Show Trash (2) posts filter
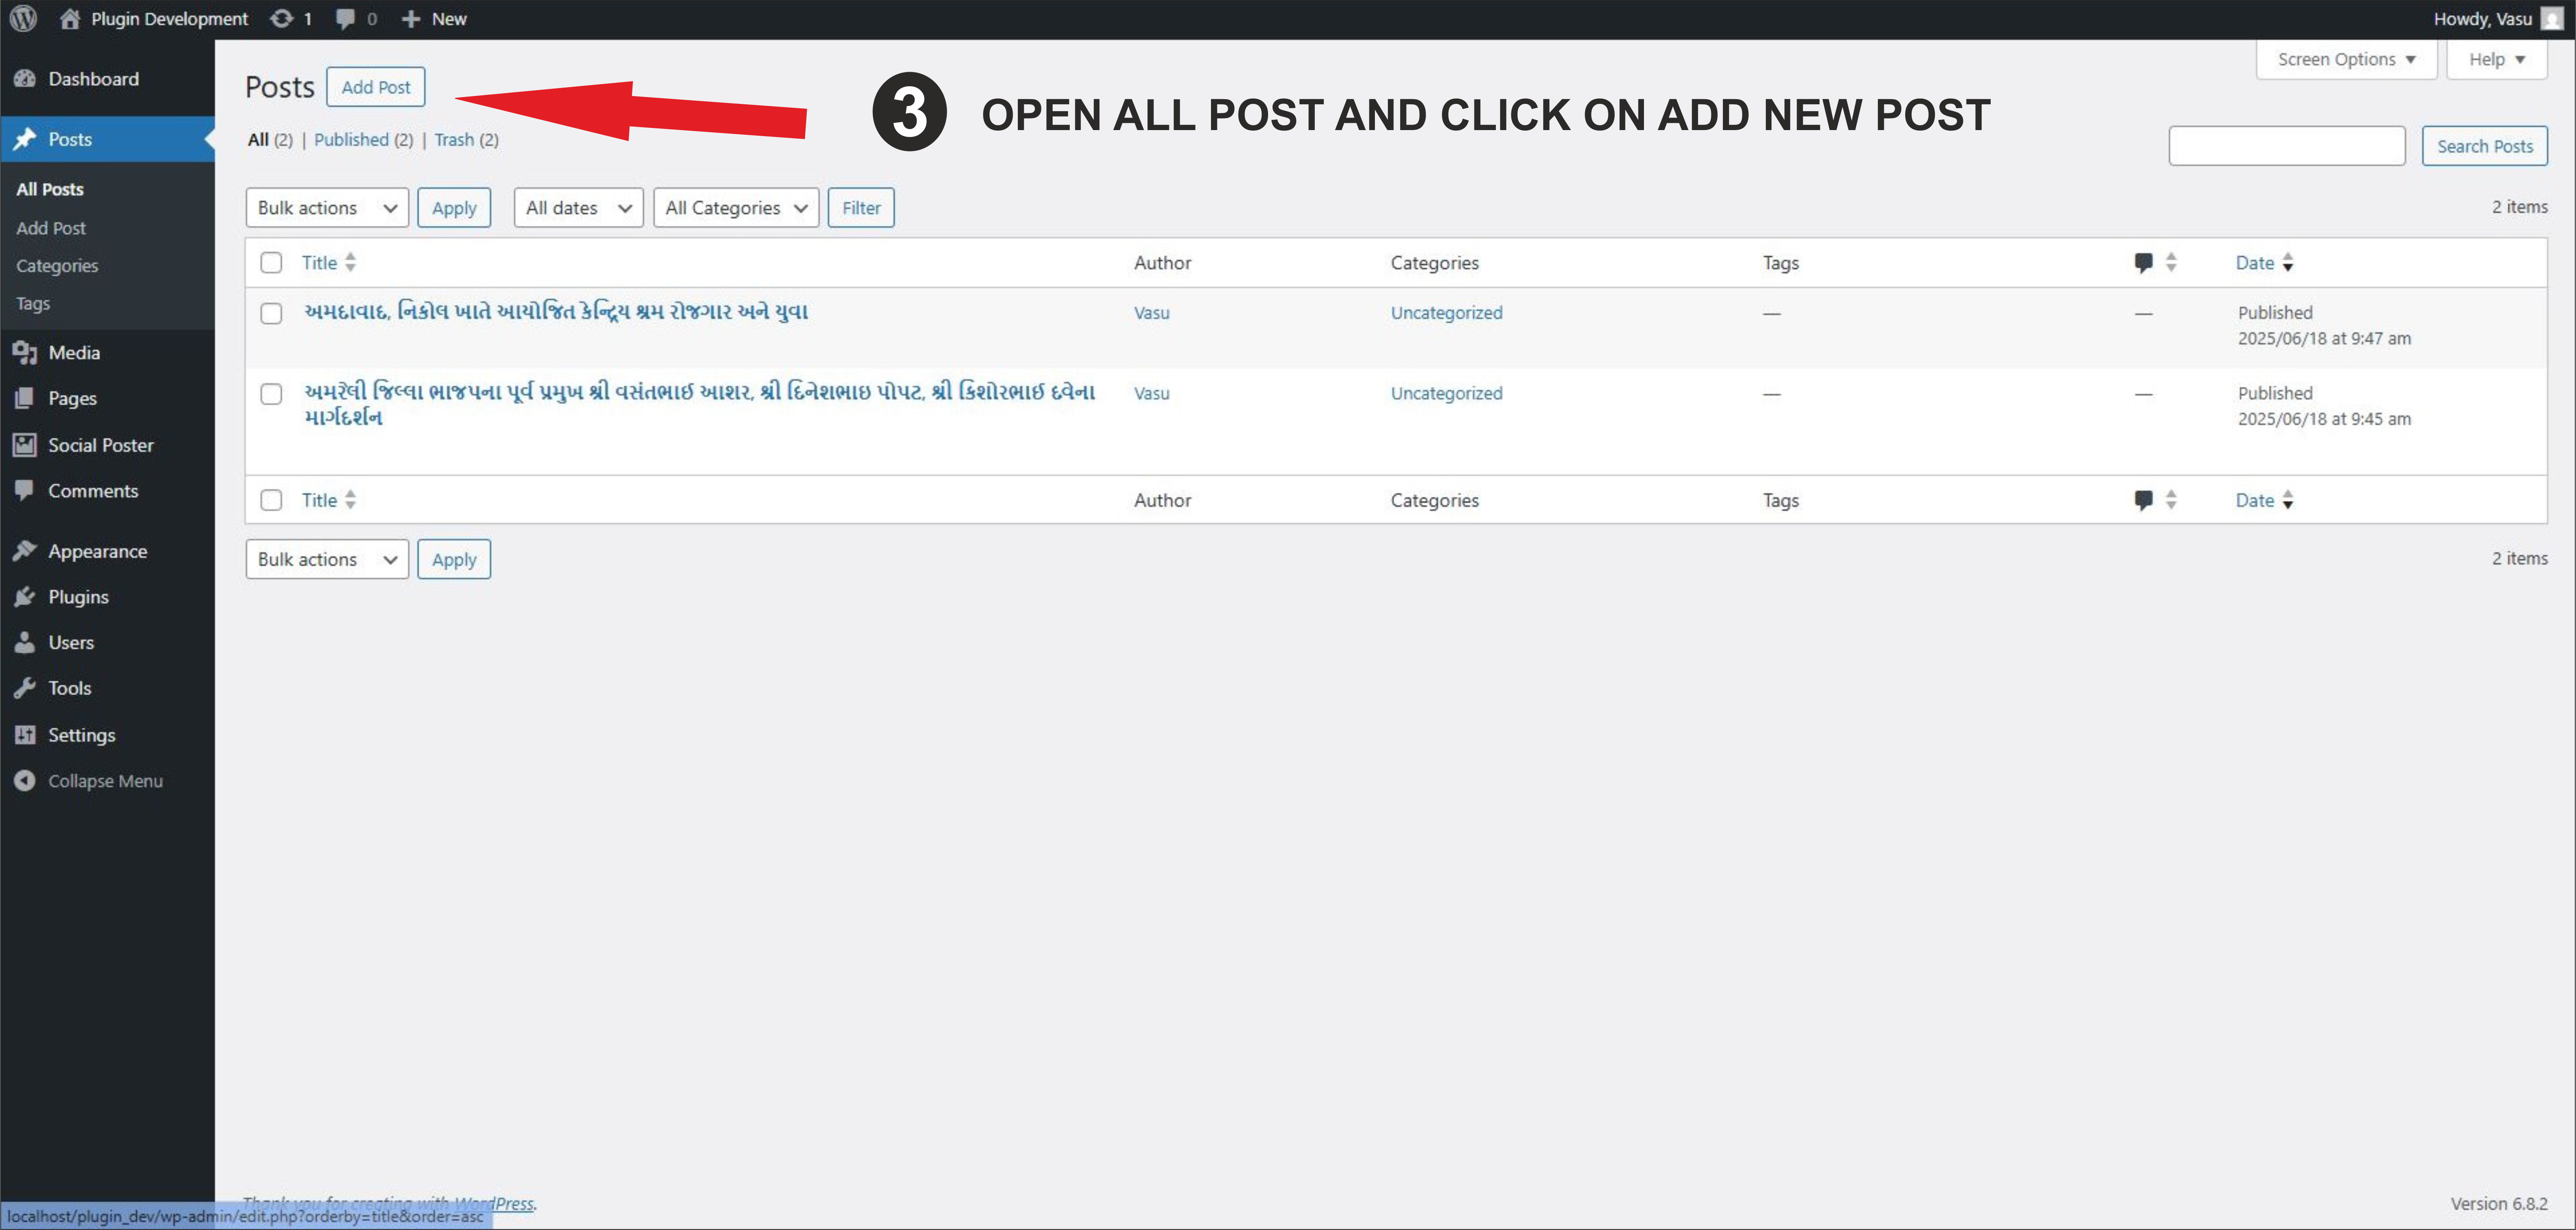The width and height of the screenshot is (2576, 1230). pyautogui.click(x=466, y=139)
